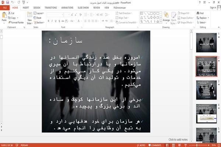Viewport: 221px width, 147px height.
Task: Cut the selection with the scissors icon
Action: (10, 13)
